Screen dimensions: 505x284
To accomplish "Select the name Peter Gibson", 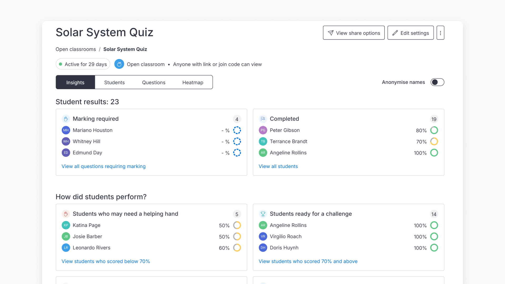I will 285,130.
